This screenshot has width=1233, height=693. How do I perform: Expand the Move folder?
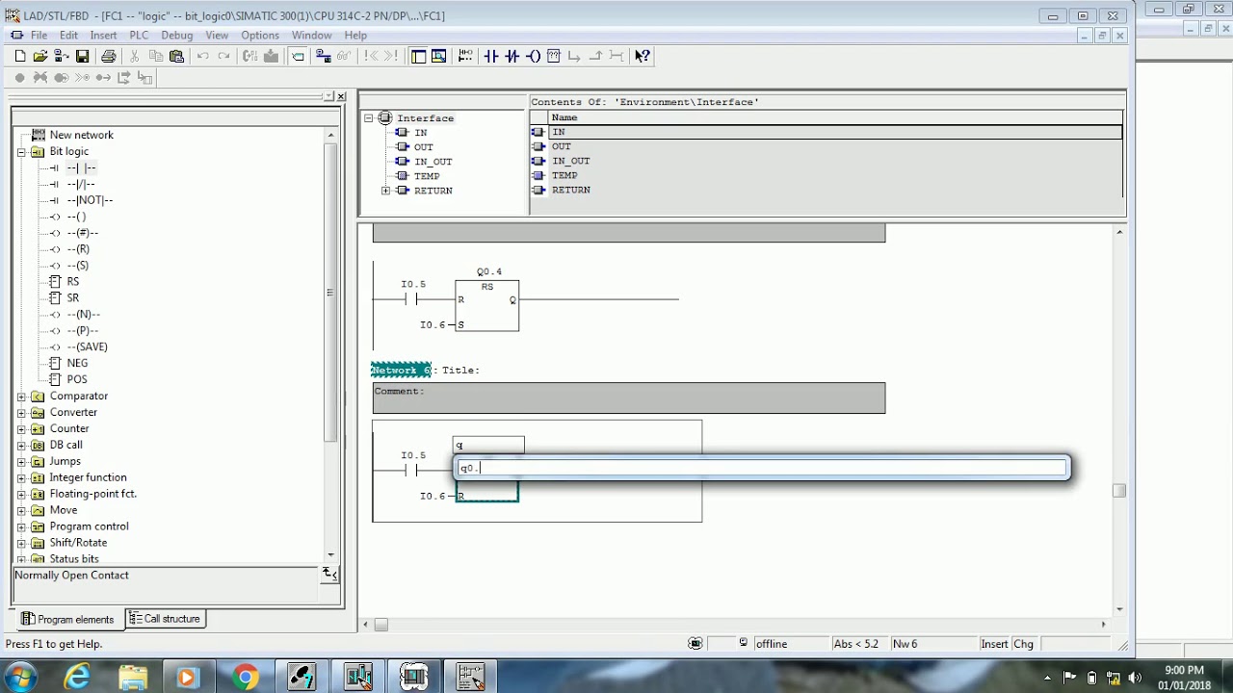(21, 511)
